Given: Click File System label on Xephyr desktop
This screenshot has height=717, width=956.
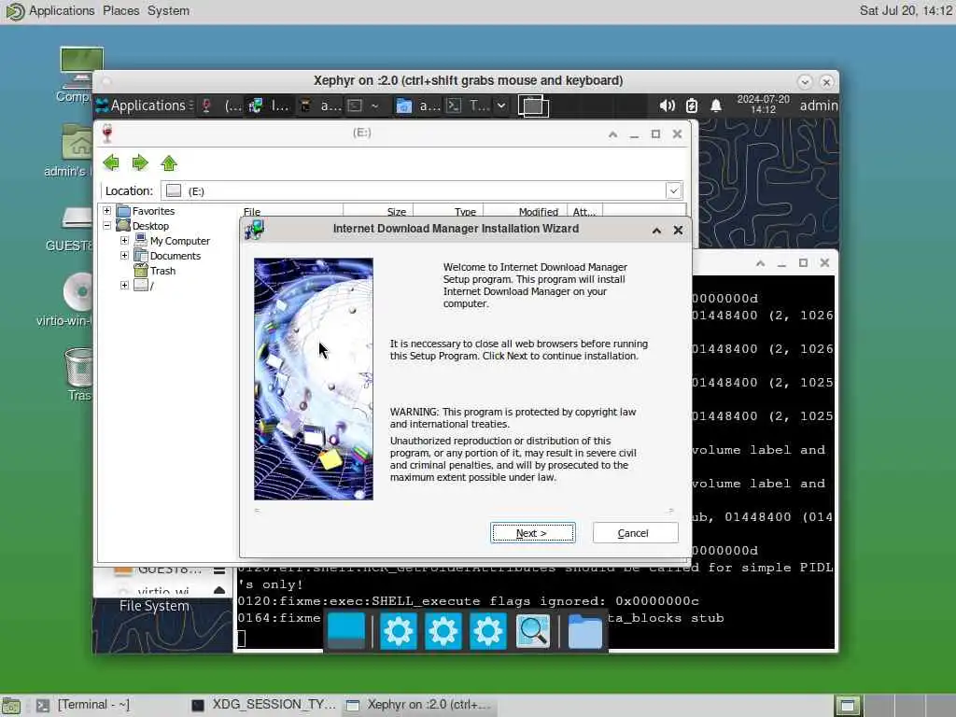Looking at the screenshot, I should click(x=154, y=606).
